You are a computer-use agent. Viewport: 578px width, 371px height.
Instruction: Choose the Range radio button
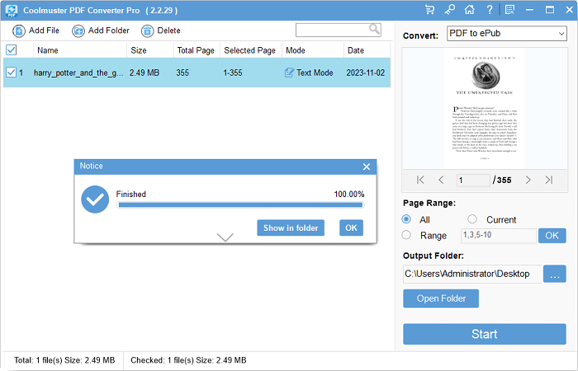[x=406, y=235]
